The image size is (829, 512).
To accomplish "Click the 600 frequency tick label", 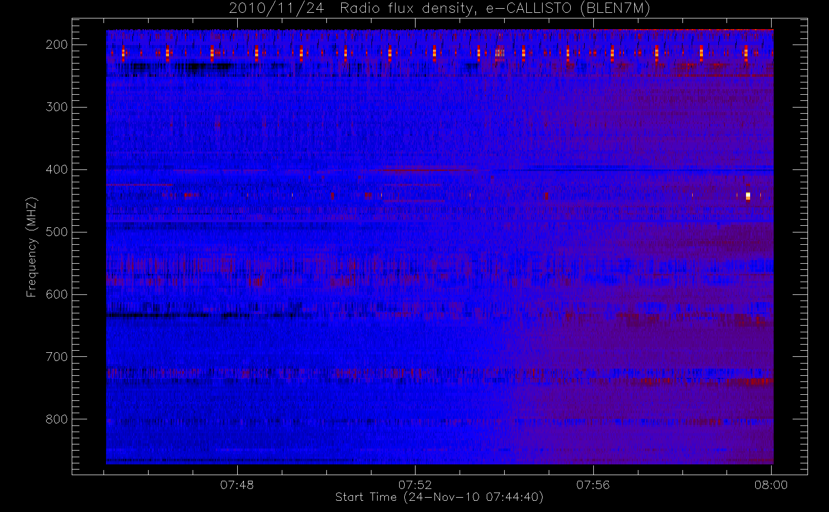I will tap(57, 294).
